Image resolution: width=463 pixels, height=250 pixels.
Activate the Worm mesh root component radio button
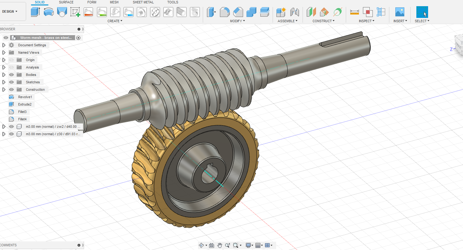(78, 38)
